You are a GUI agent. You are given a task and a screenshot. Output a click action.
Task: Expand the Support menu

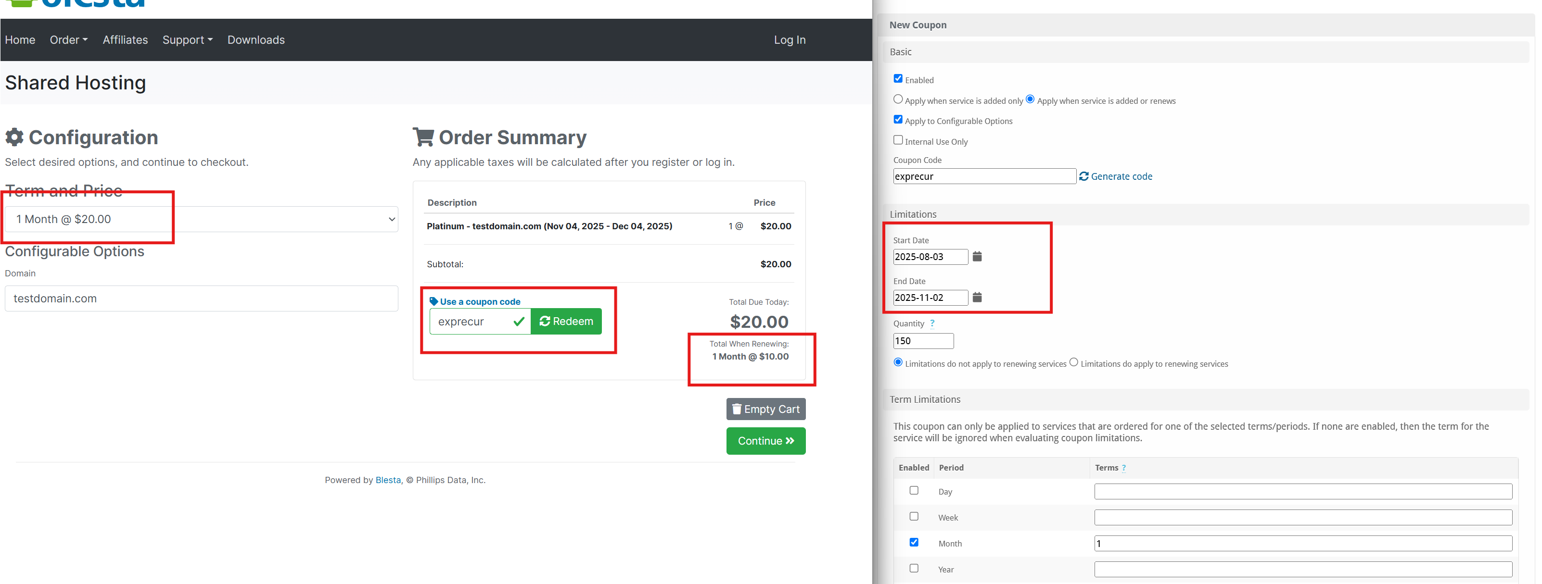pos(187,40)
